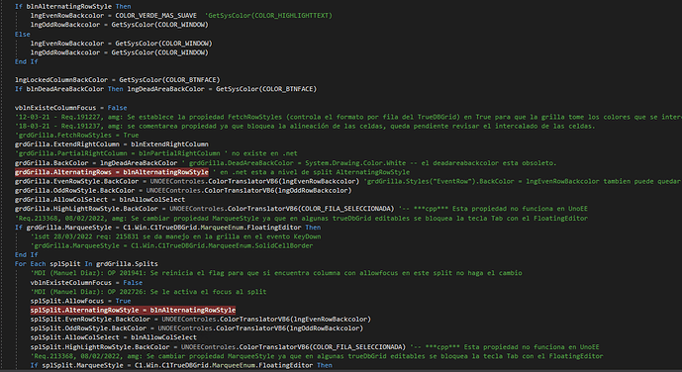Image resolution: width=682 pixels, height=372 pixels.
Task: Click the COLOR_VERDE_MAS_SUAVE constant
Action: (x=155, y=15)
